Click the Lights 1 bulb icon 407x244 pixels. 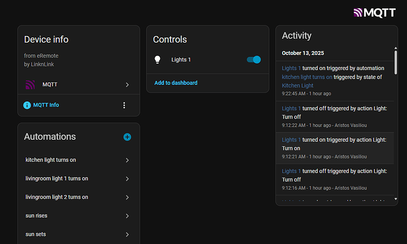tap(157, 60)
